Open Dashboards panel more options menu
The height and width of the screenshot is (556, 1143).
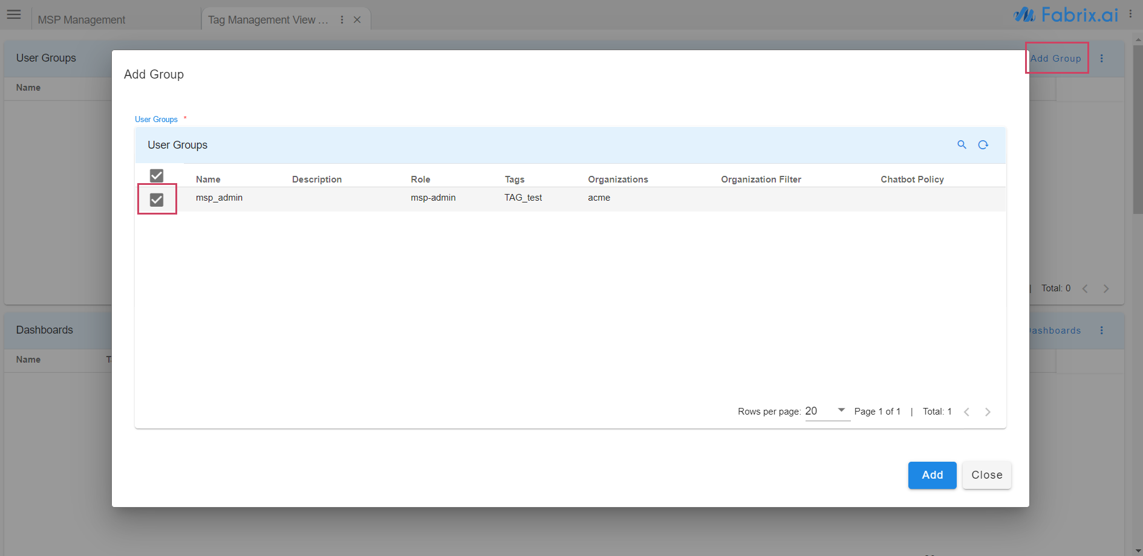(1101, 331)
